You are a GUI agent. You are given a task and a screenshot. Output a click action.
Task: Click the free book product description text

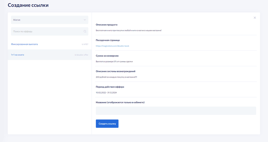129,30
